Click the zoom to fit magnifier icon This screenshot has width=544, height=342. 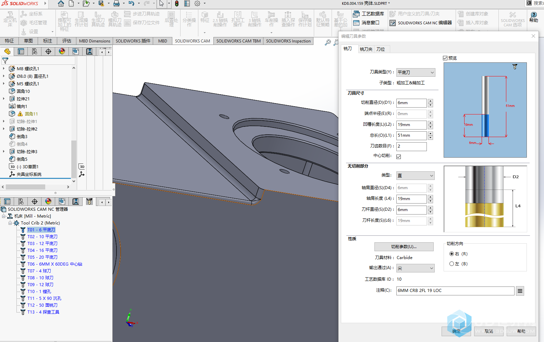coord(328,42)
